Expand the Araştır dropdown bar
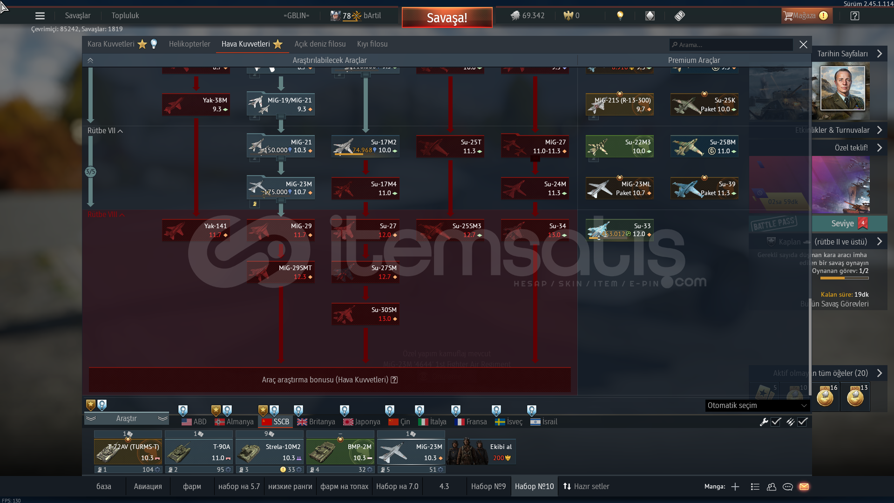This screenshot has height=503, width=894. (x=127, y=419)
